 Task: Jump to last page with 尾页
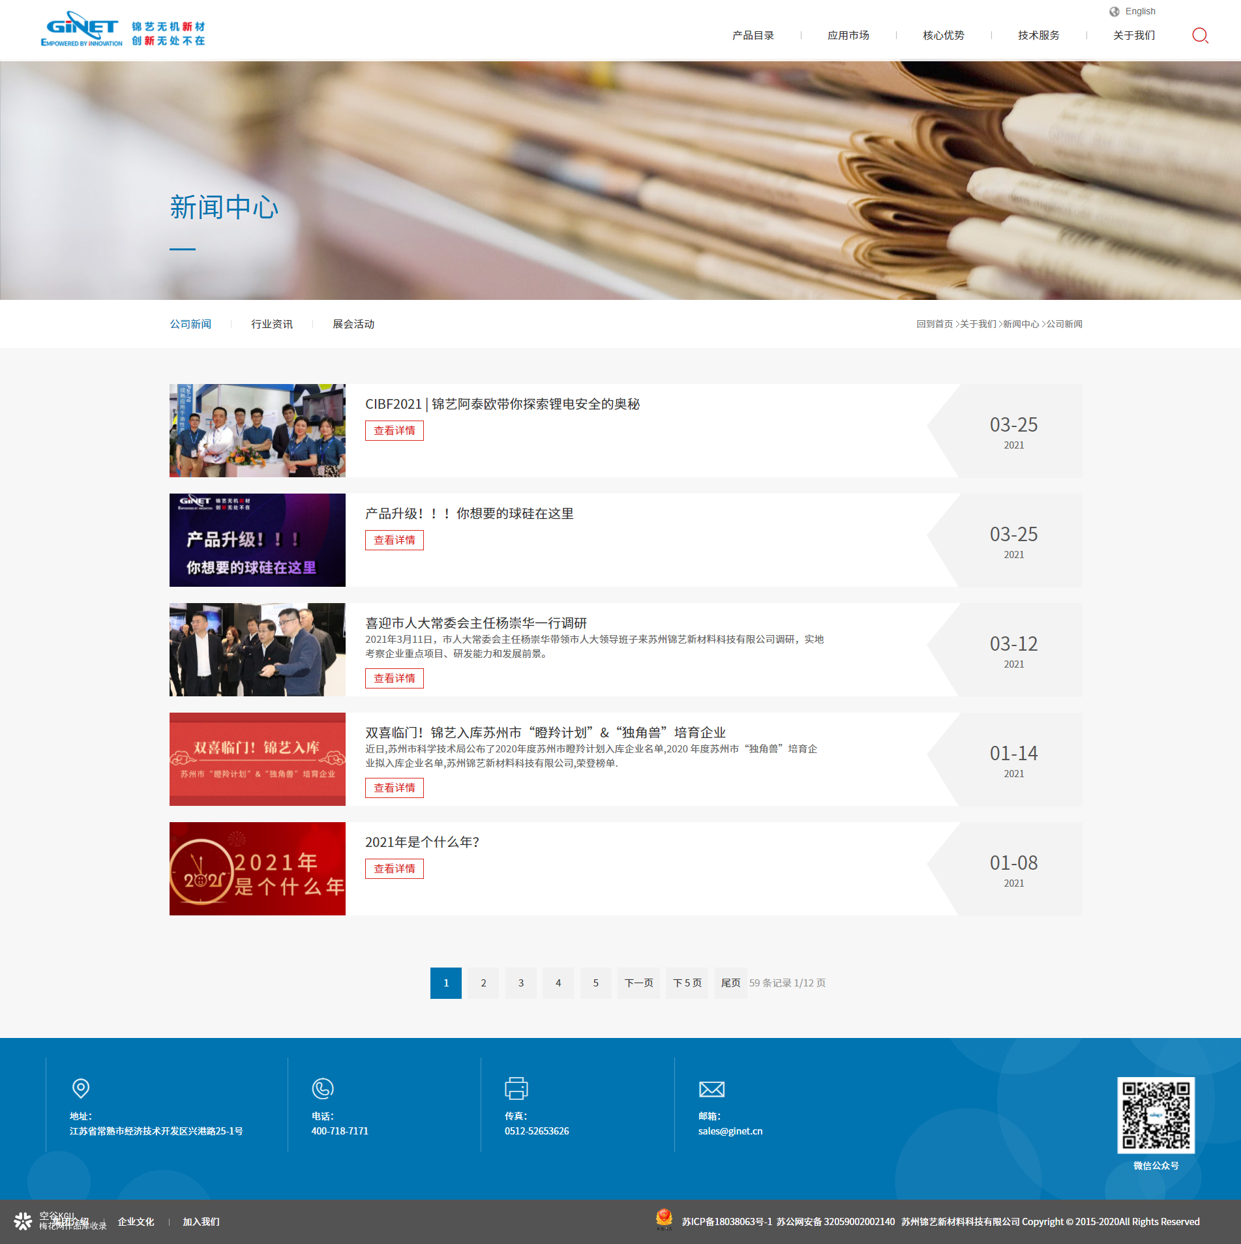pos(730,983)
